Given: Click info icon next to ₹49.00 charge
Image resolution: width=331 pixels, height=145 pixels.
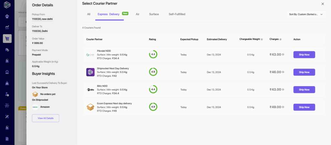Looking at the screenshot, I should [283, 107].
